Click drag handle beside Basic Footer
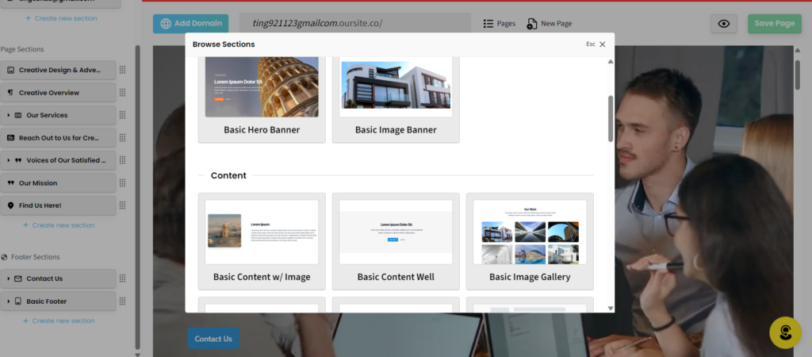The image size is (812, 357). click(x=122, y=301)
